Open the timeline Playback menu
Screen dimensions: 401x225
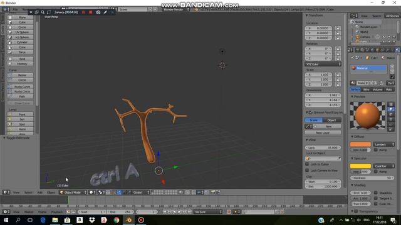[x=57, y=212]
